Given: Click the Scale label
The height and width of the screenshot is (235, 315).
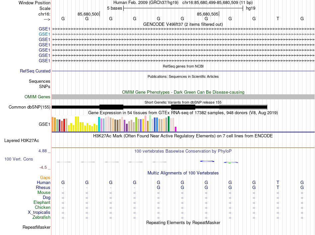Looking at the screenshot, I should [45, 8].
